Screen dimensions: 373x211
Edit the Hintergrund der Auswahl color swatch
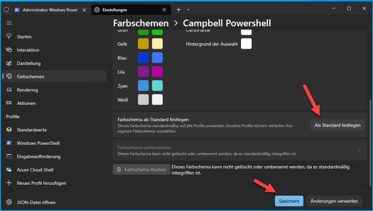pos(246,44)
